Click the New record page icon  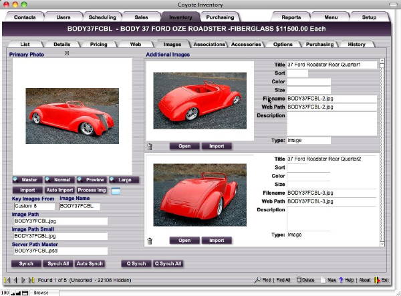pos(323,280)
